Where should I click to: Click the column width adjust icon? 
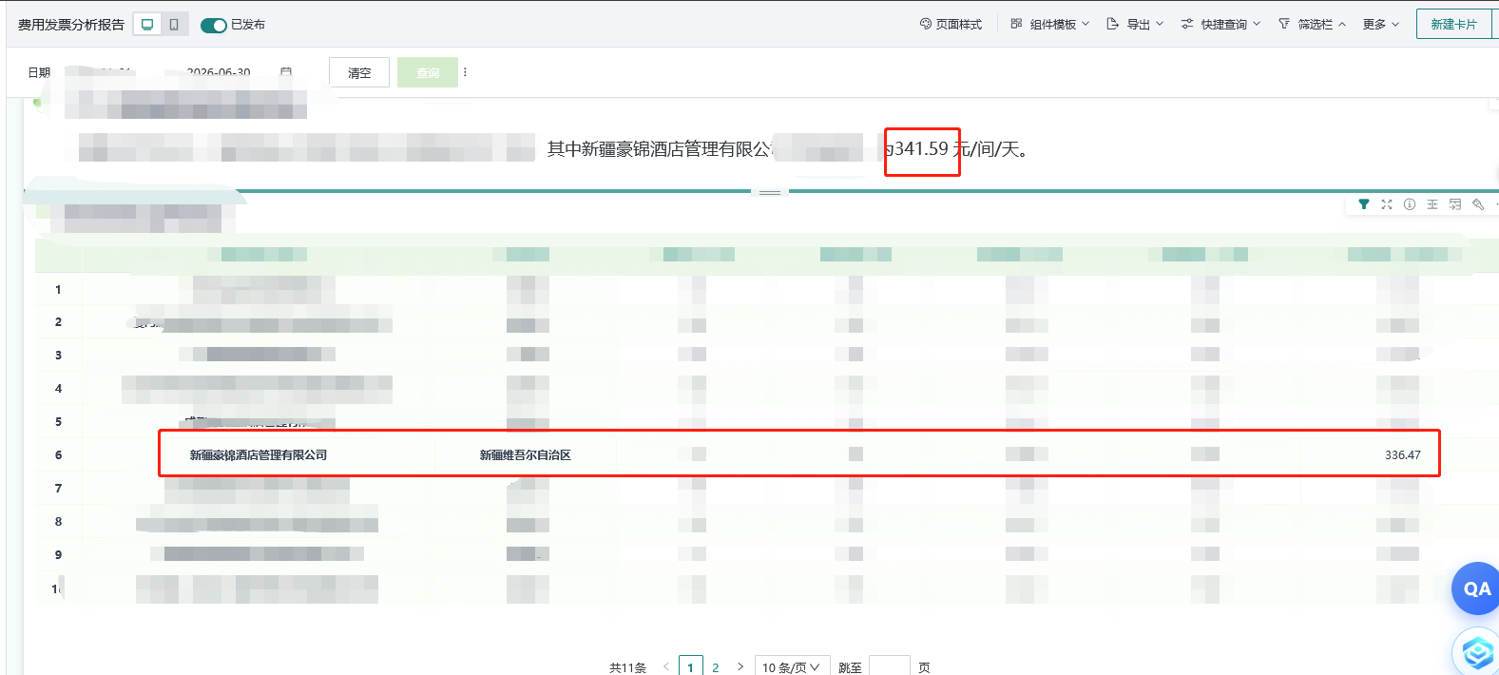pyautogui.click(x=1432, y=204)
